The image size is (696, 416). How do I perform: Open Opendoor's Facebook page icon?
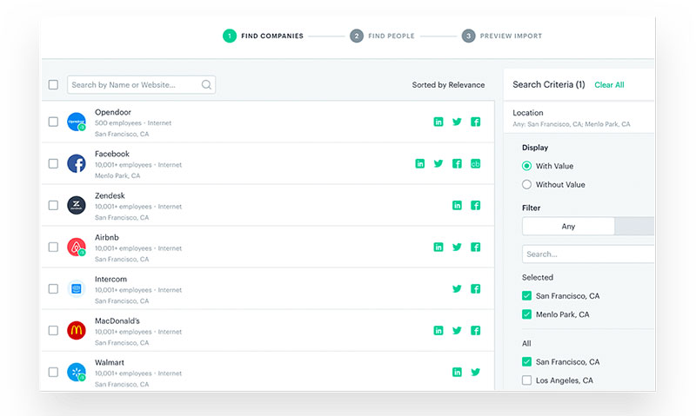click(x=475, y=122)
